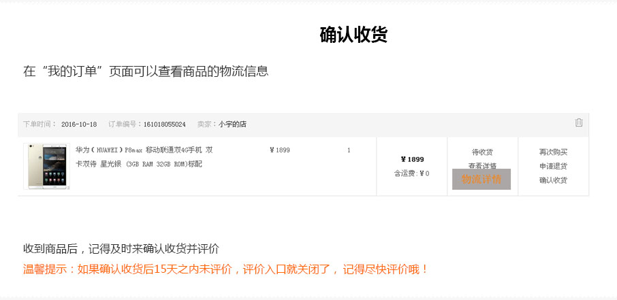Screen dimensions: 617x300
Task: Click the quantity value 1
Action: coord(349,150)
